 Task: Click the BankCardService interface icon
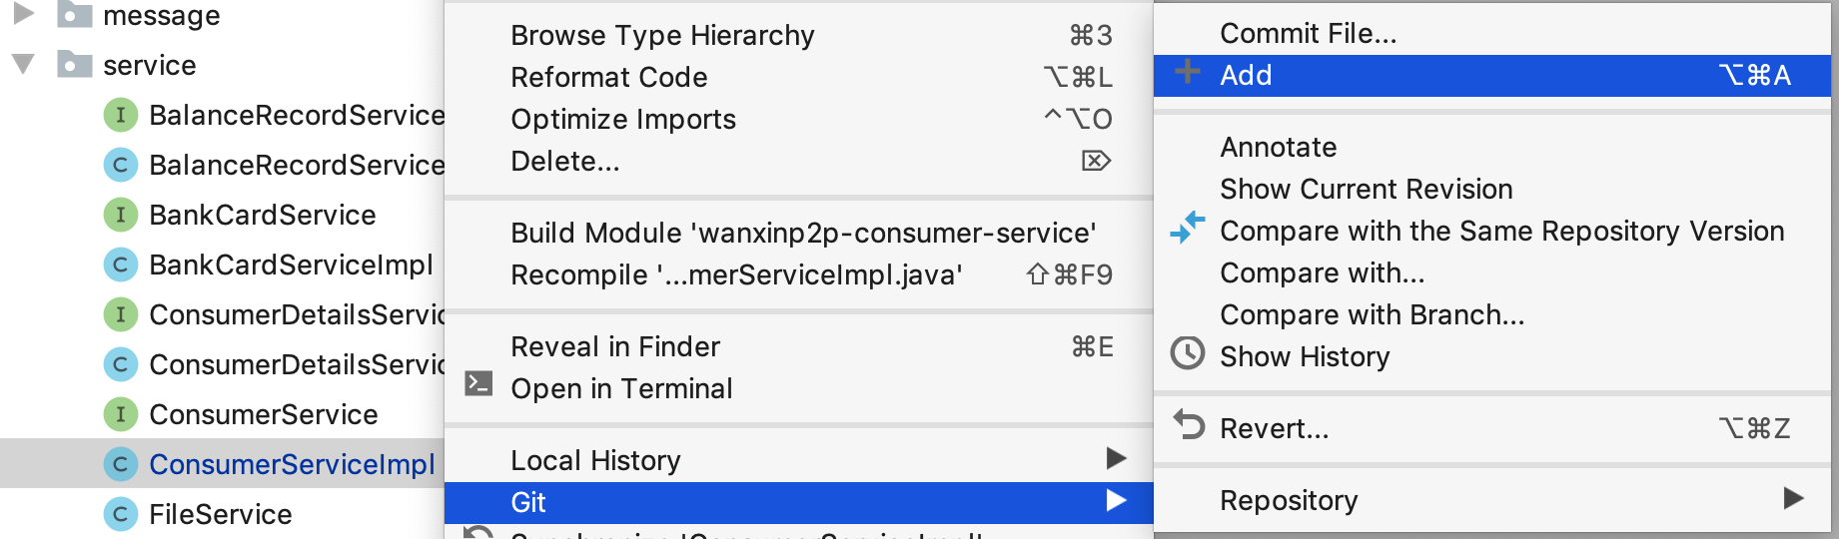pyautogui.click(x=121, y=215)
